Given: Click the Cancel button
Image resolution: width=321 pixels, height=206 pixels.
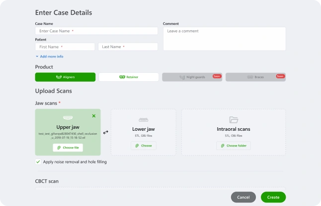Looking at the screenshot, I should [x=243, y=197].
